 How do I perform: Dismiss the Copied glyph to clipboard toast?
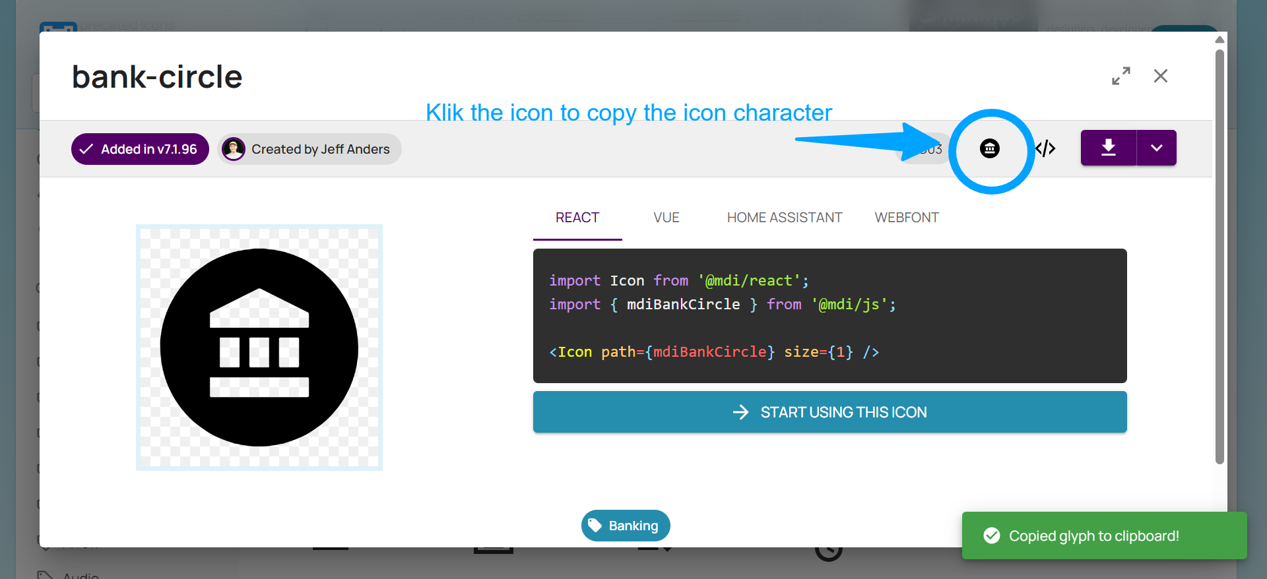pos(1103,535)
